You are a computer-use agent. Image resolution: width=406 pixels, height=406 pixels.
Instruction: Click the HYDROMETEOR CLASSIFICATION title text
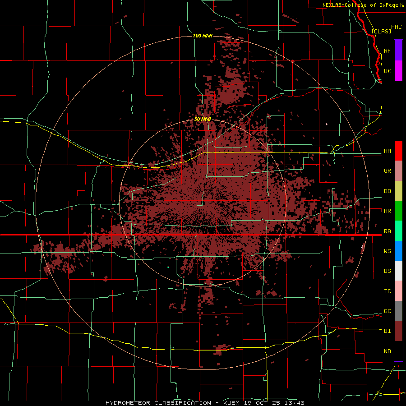158,403
